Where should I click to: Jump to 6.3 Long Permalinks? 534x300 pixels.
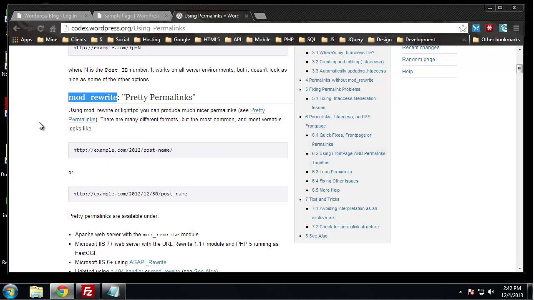point(332,172)
